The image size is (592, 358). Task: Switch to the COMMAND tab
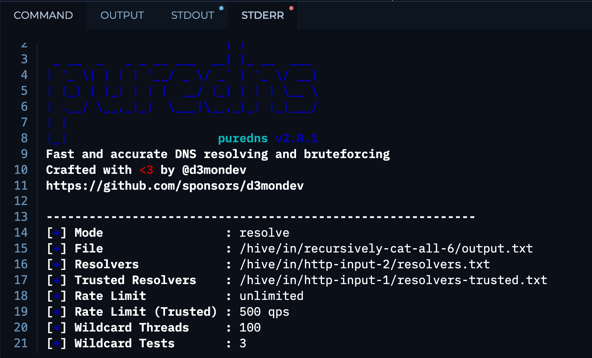[43, 15]
